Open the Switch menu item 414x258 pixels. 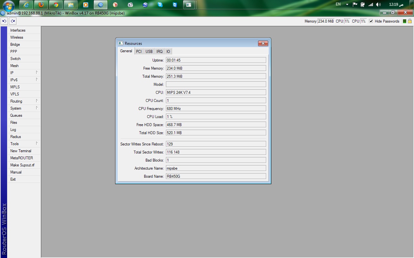click(24, 59)
